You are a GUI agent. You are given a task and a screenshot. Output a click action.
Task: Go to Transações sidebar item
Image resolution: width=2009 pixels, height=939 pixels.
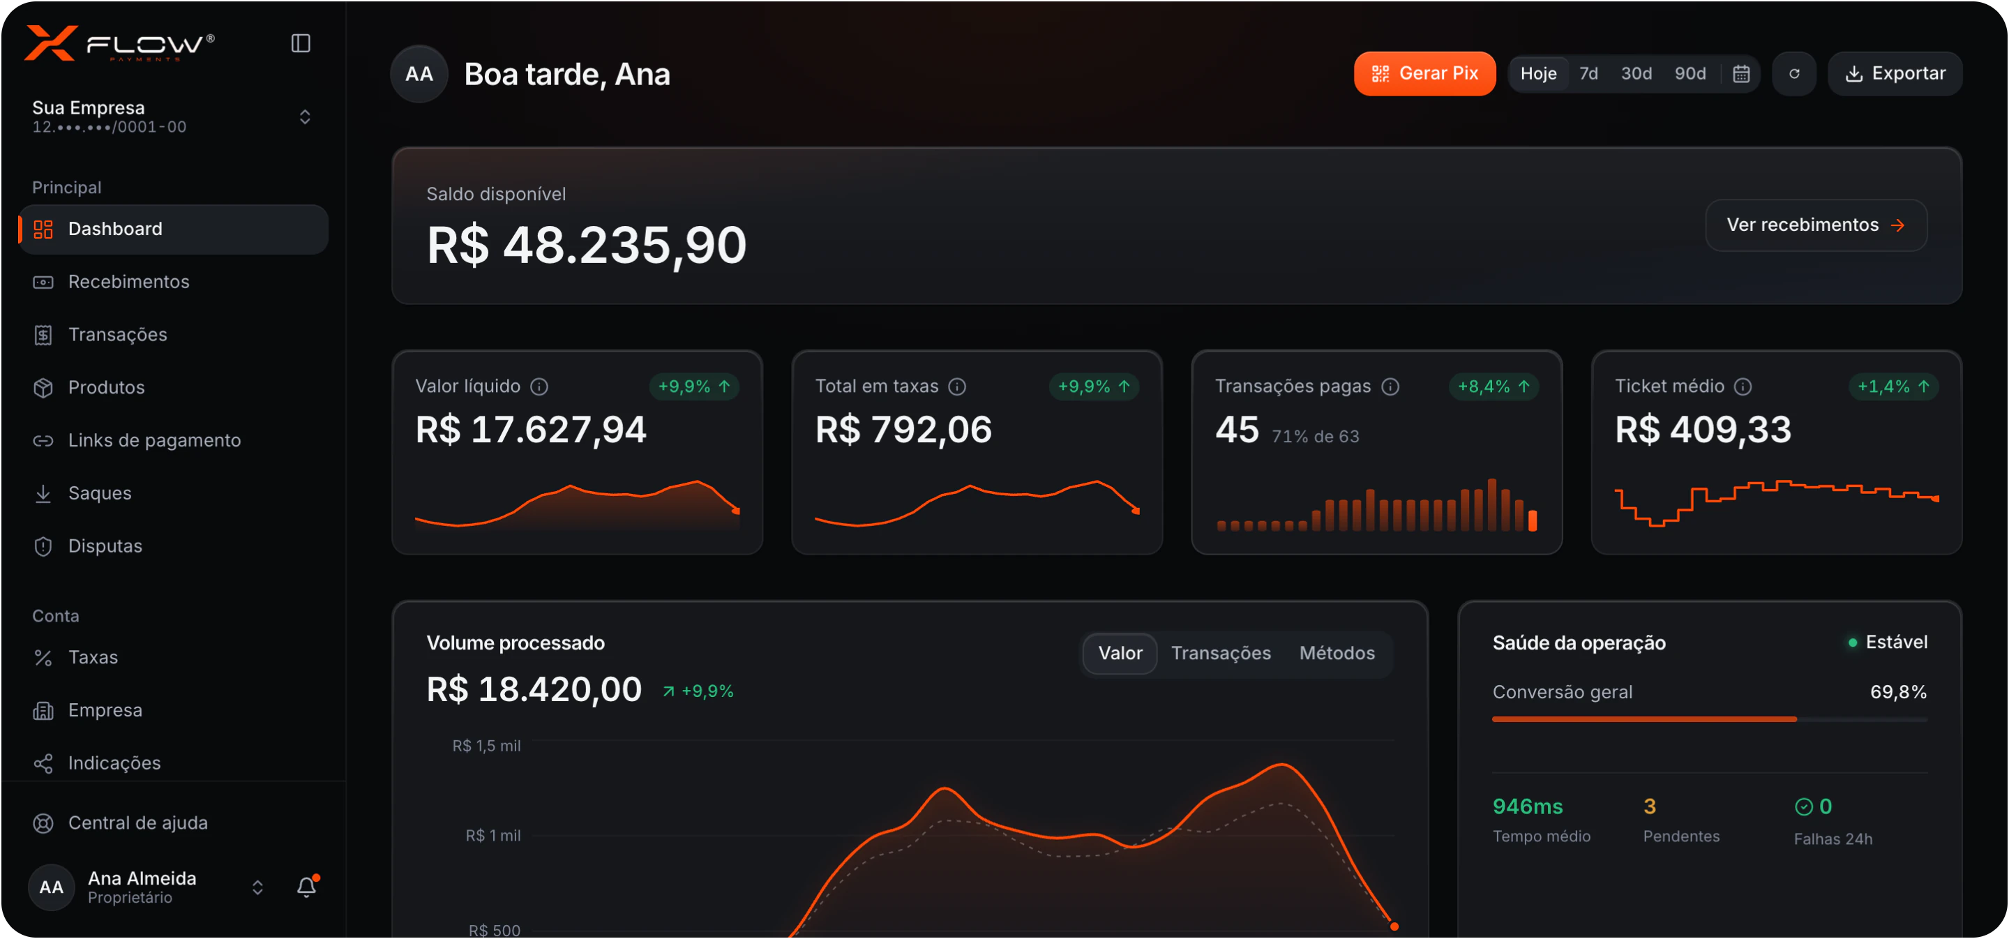(x=173, y=335)
